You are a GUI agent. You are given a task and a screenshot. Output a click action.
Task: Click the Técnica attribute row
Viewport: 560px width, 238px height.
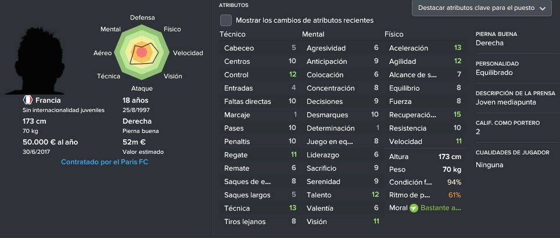point(260,208)
